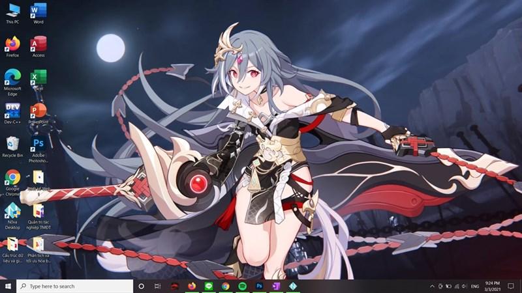Image resolution: width=522 pixels, height=293 pixels.
Task: Click the Type here to search box
Action: (74, 286)
